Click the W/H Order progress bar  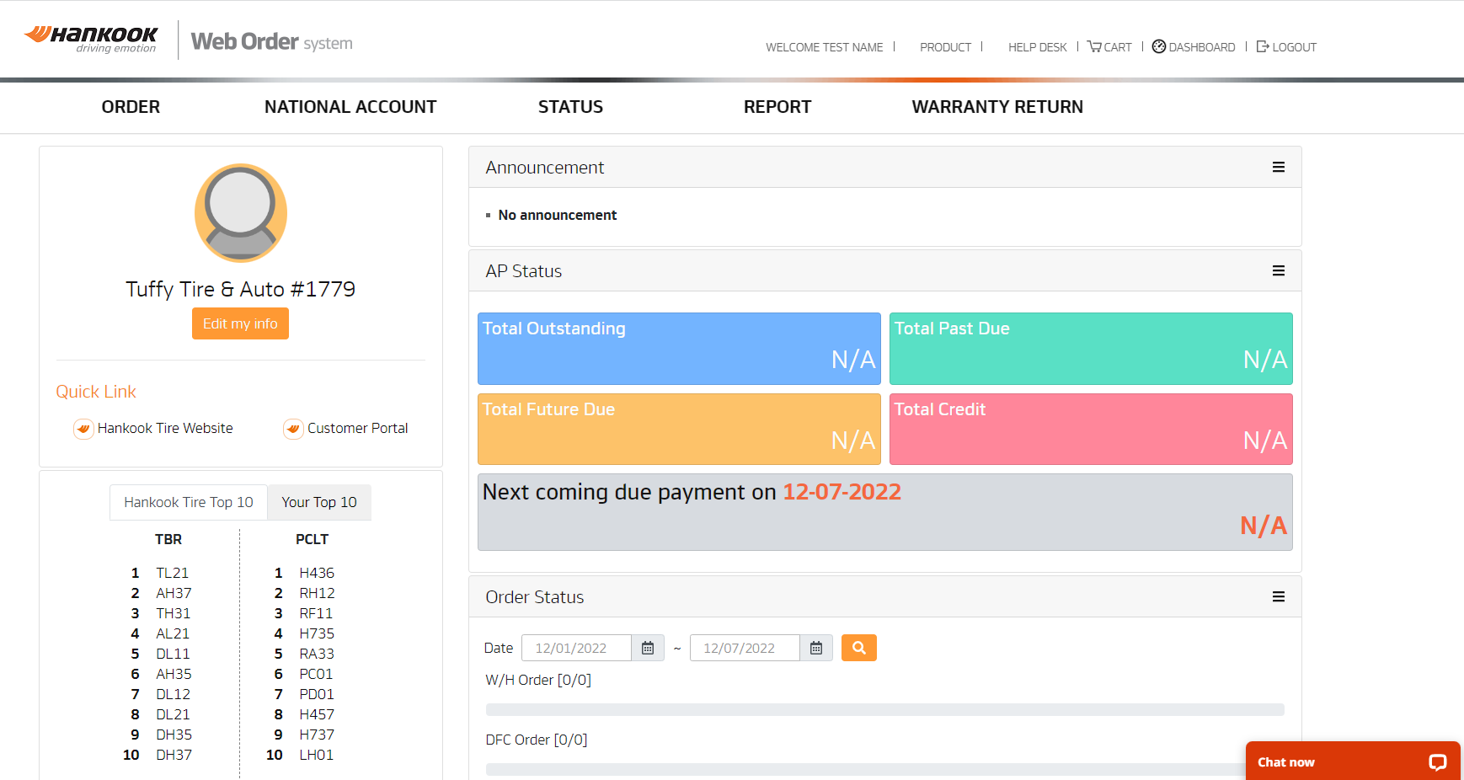pyautogui.click(x=884, y=709)
